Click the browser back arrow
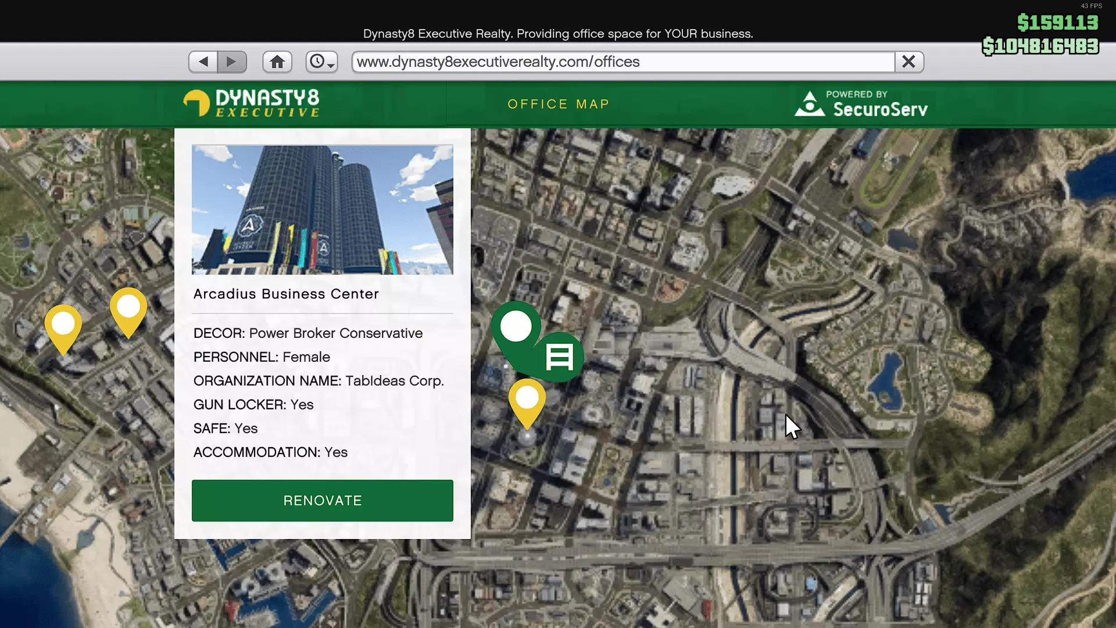 203,62
